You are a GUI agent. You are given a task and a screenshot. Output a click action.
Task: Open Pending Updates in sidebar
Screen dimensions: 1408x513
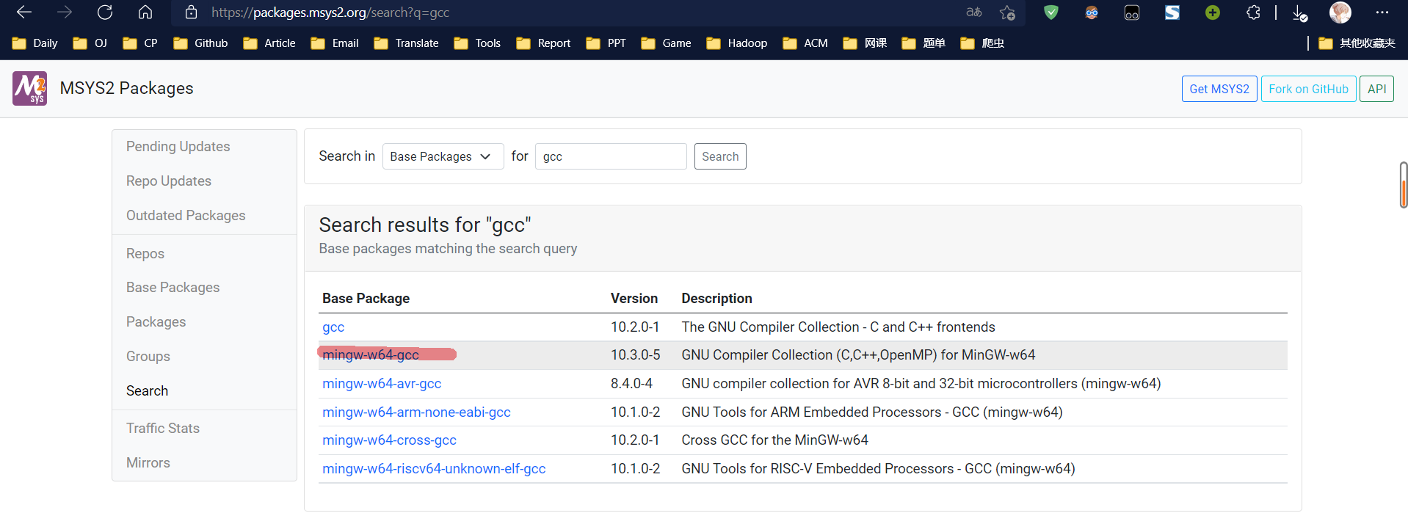(178, 147)
